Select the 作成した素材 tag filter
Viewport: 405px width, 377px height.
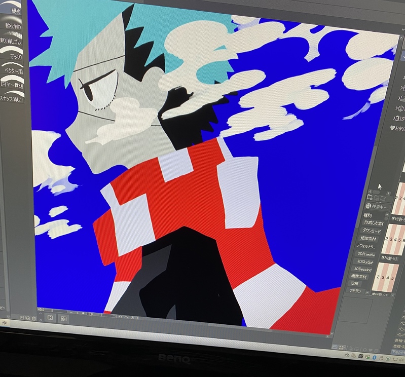(374, 223)
